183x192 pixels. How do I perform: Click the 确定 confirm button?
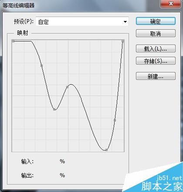point(156,21)
